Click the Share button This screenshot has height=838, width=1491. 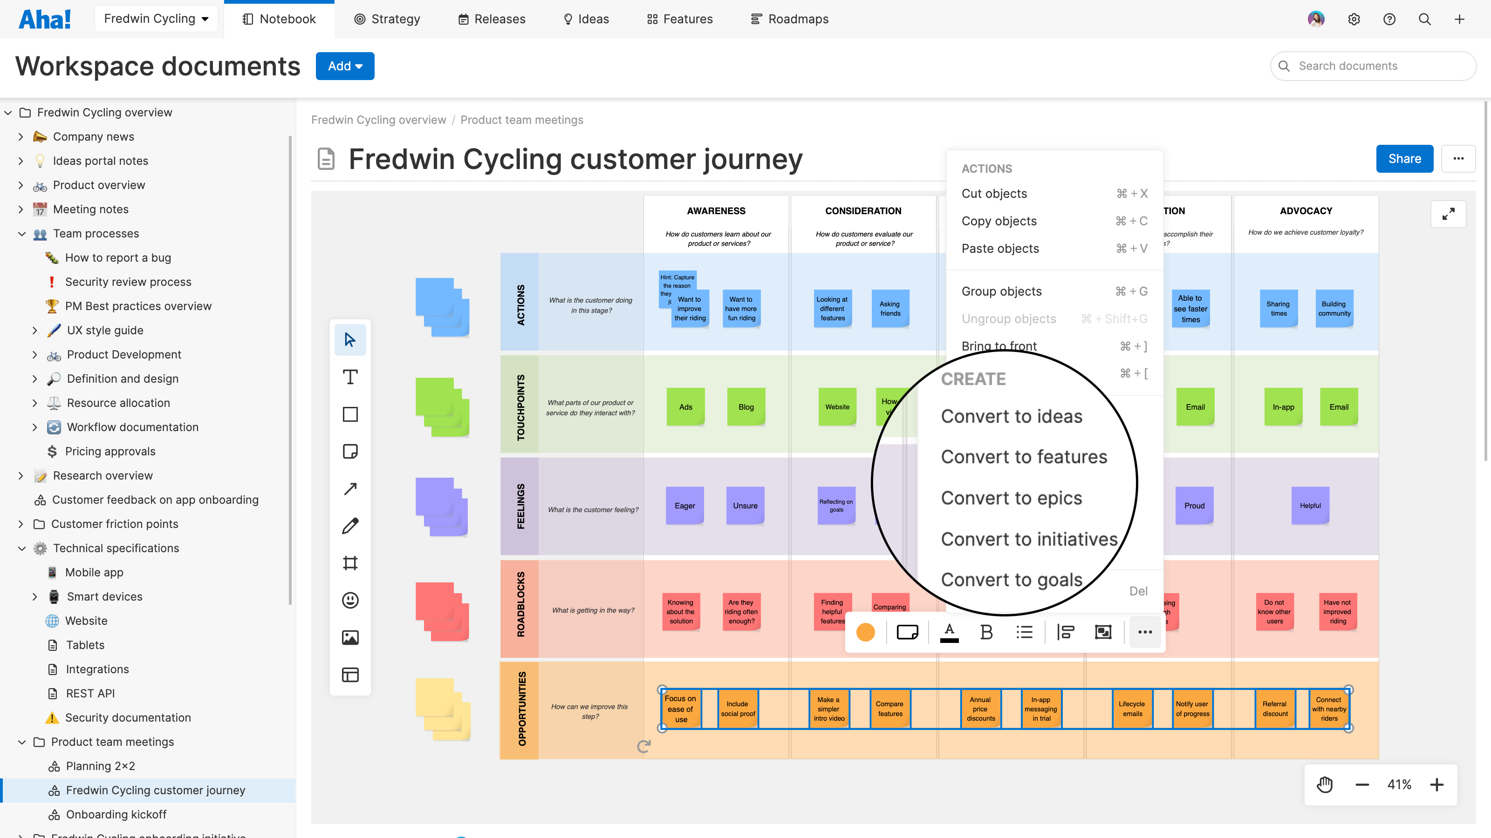(x=1405, y=158)
